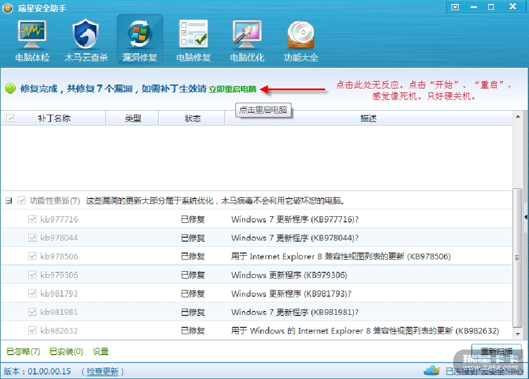The height and width of the screenshot is (379, 529).
Task: Maximize the 瑞星安全助手 window
Action: pos(491,7)
